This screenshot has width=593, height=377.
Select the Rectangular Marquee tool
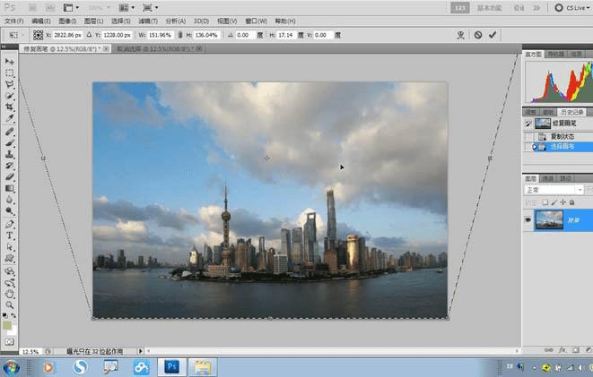pos(10,73)
